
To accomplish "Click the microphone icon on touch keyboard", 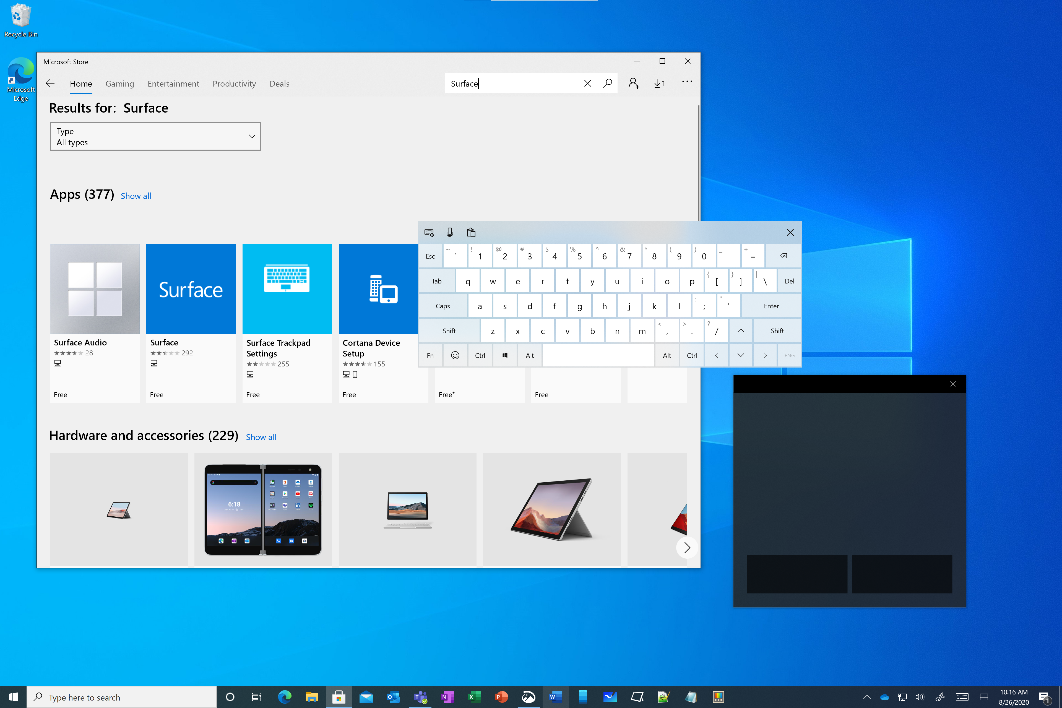I will 450,232.
